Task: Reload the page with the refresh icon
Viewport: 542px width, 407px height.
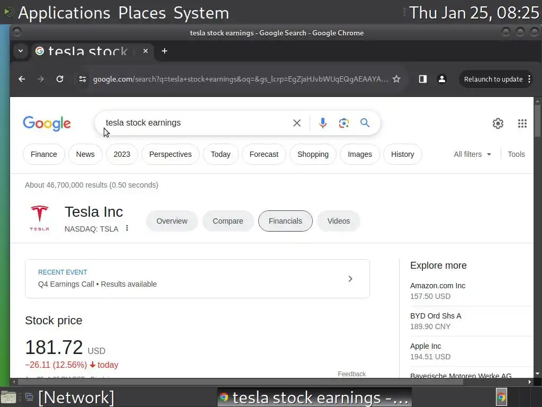Action: [60, 79]
